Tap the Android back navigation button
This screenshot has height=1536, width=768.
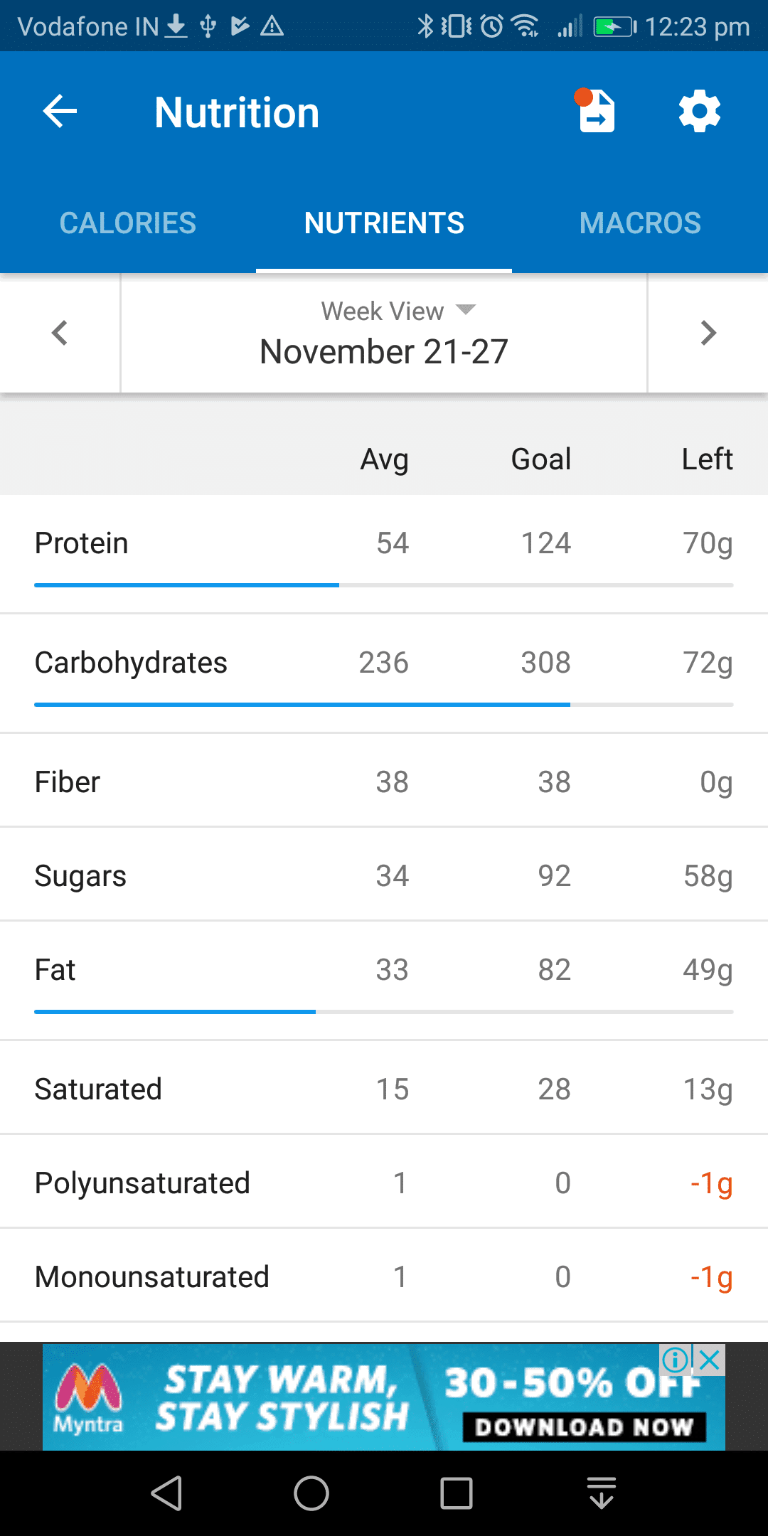pos(168,1493)
